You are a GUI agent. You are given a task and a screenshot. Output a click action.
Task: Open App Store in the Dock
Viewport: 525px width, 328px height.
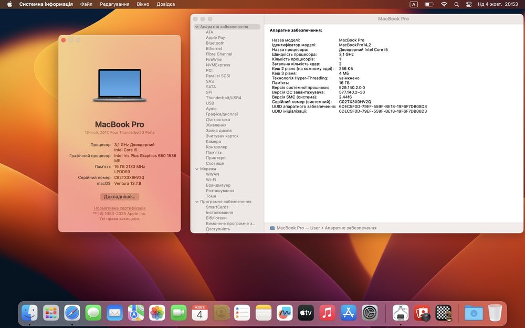[349, 313]
